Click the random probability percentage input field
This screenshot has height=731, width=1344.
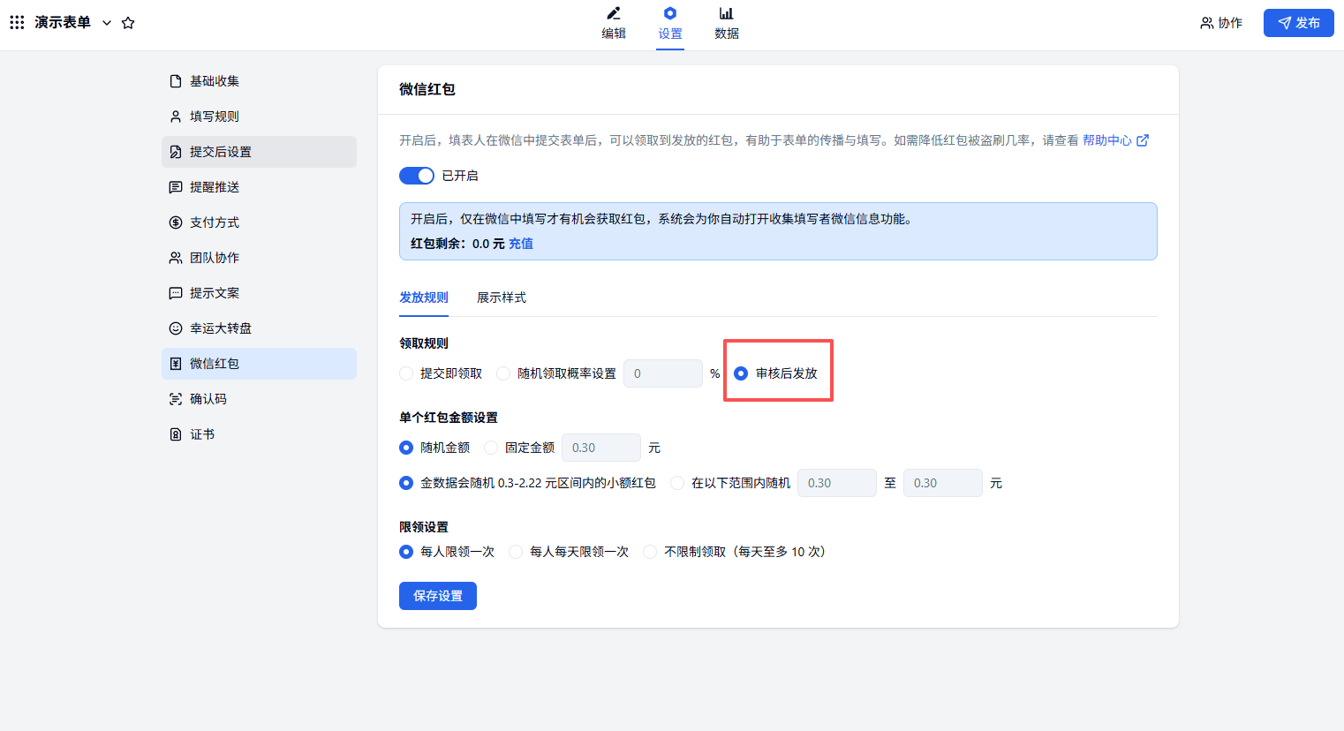pos(662,373)
